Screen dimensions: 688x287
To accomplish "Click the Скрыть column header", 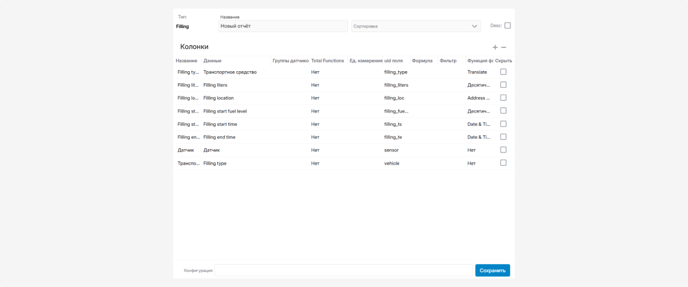I will tap(503, 60).
